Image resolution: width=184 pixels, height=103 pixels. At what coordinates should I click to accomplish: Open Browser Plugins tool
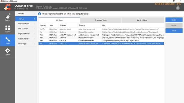[26, 24]
